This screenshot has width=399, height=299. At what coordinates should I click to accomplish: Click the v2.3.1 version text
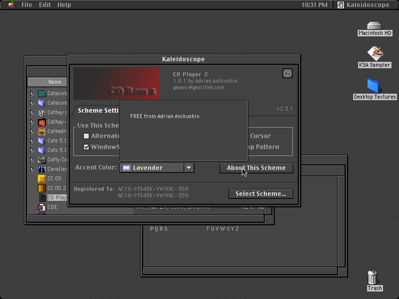pos(284,109)
